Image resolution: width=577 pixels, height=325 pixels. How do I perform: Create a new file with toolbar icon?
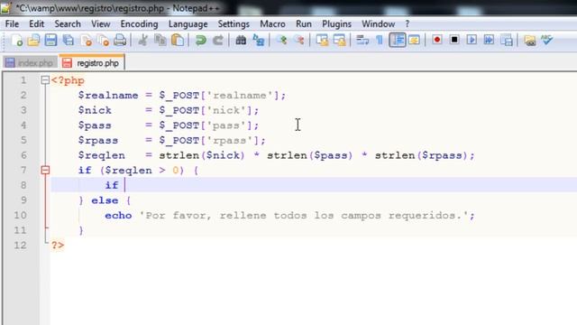(x=16, y=40)
